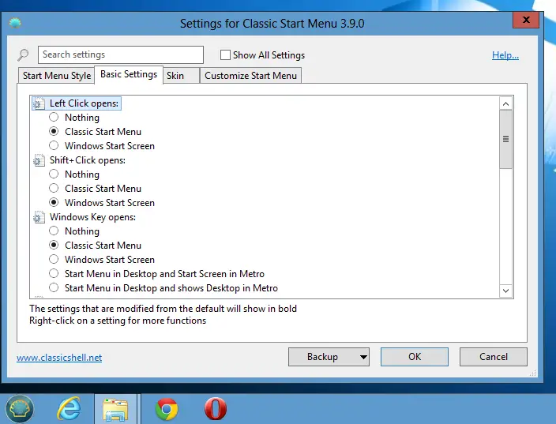The height and width of the screenshot is (424, 556).
Task: Select the 'Left Click opens:' setting row
Action: click(x=77, y=103)
